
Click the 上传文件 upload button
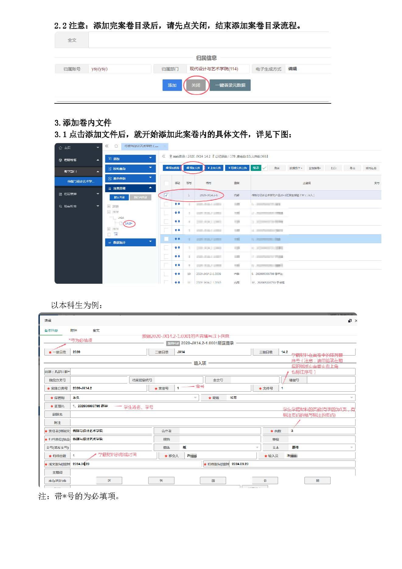214,168
